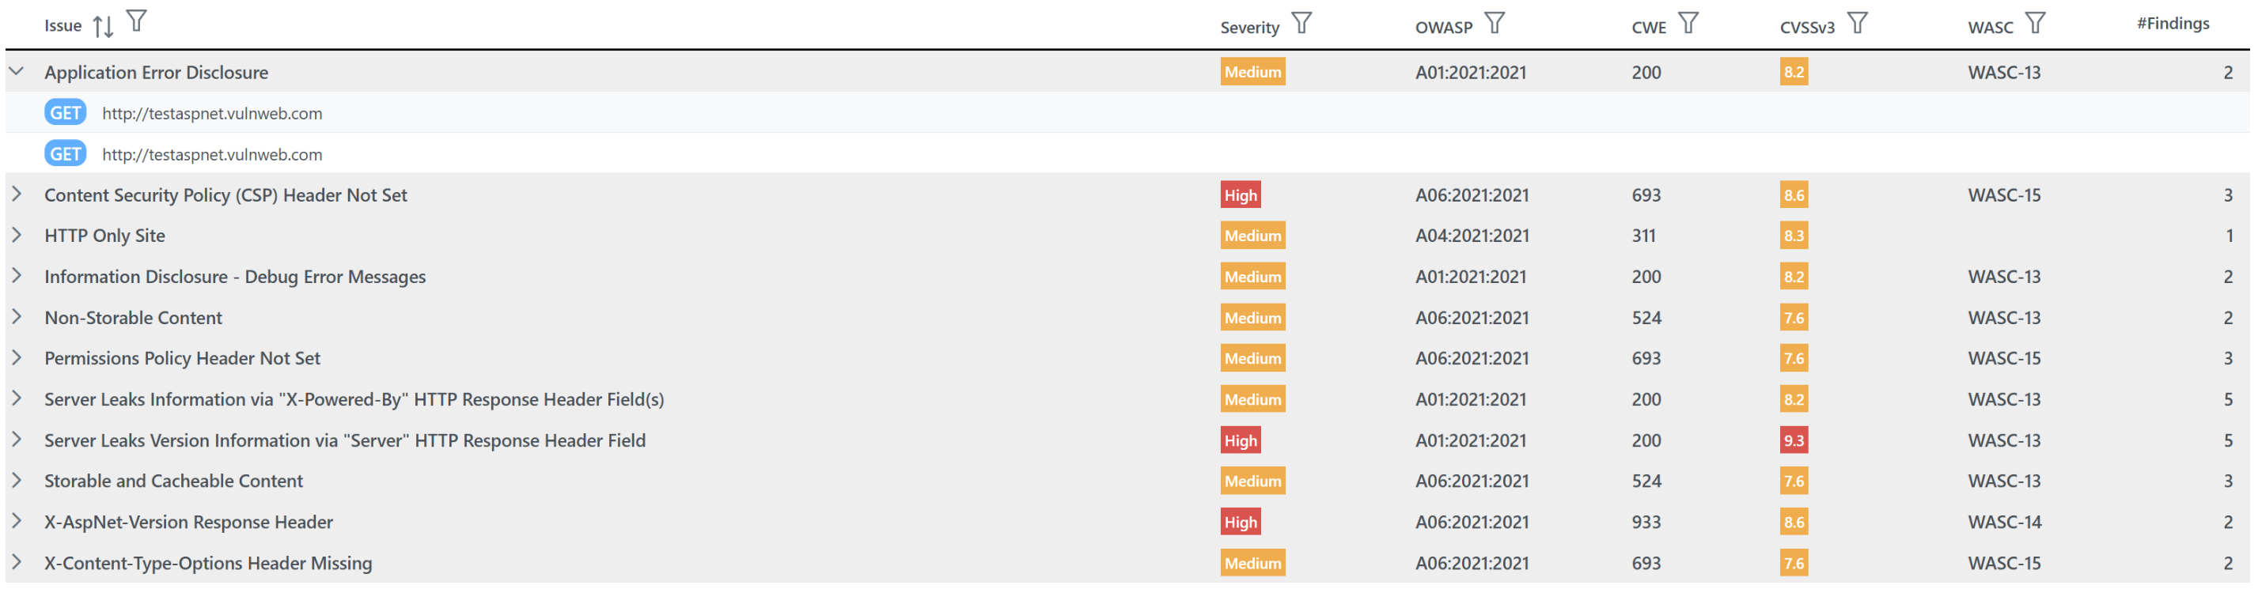The image size is (2258, 589).
Task: Click the red 9.3 CVSS score badge
Action: pos(1794,440)
